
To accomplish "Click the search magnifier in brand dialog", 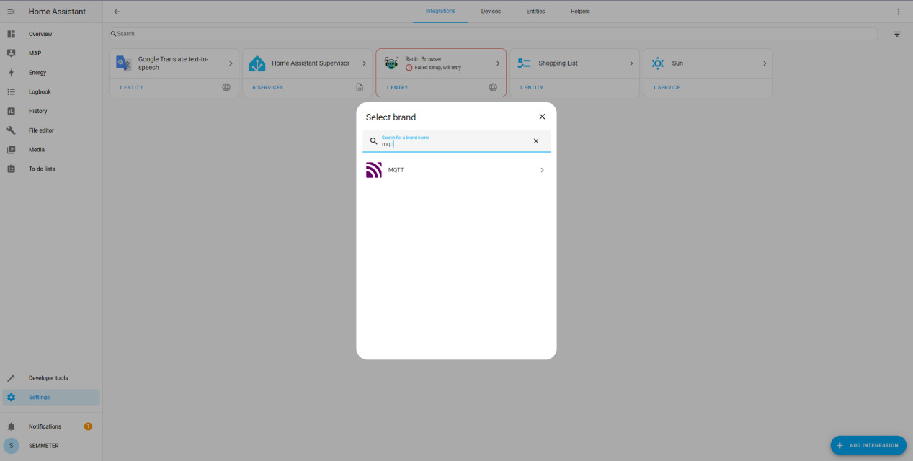I will pyautogui.click(x=373, y=141).
